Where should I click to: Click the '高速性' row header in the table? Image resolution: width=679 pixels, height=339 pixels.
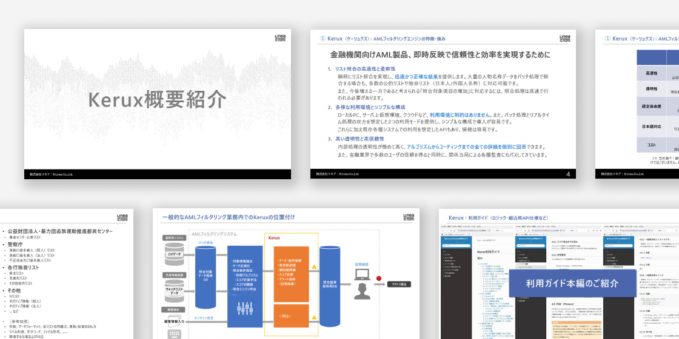[652, 73]
